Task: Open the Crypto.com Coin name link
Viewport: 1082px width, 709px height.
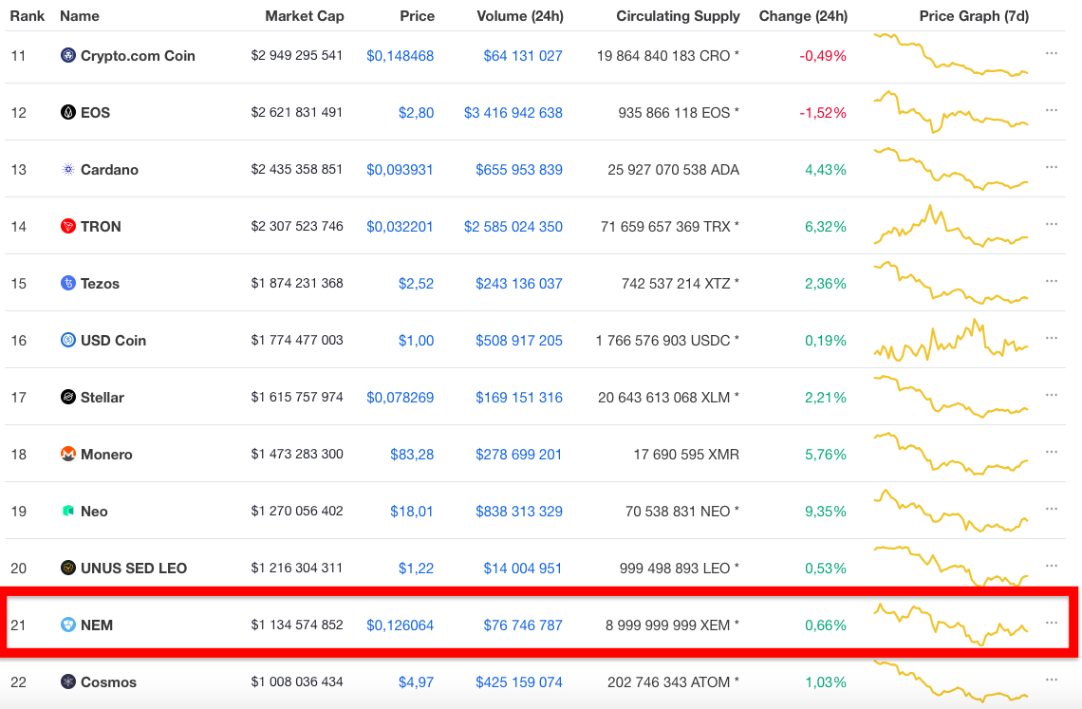Action: click(138, 56)
